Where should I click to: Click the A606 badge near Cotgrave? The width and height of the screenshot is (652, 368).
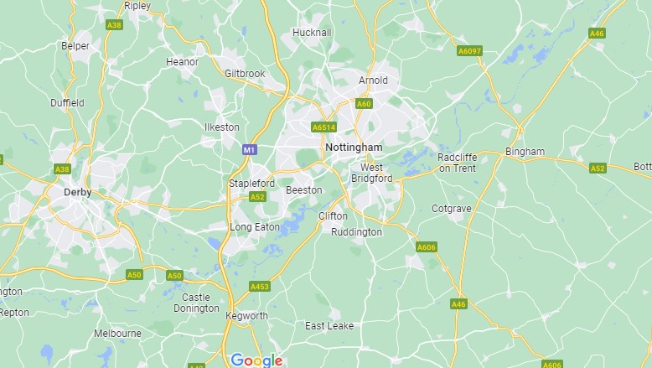427,247
